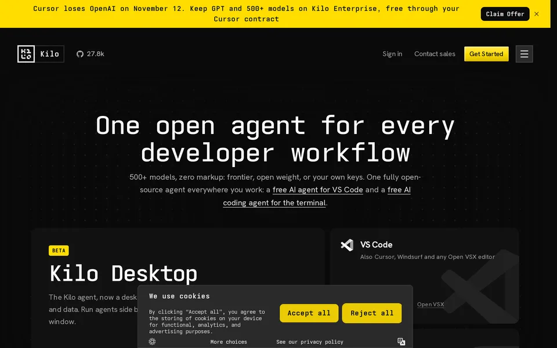Open Contact sales page
Screen dimensions: 557x348
point(435,54)
